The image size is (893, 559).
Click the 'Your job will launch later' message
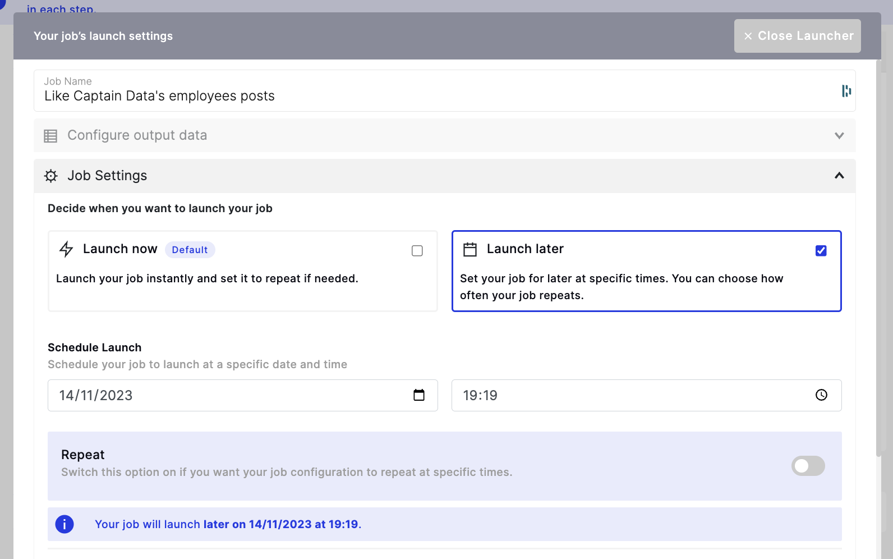(228, 524)
